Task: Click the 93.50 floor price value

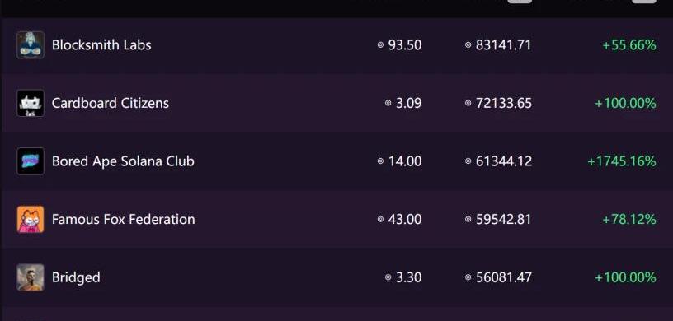Action: click(x=404, y=45)
